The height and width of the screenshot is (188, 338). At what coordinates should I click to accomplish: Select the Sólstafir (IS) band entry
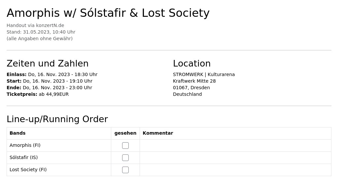pos(24,157)
